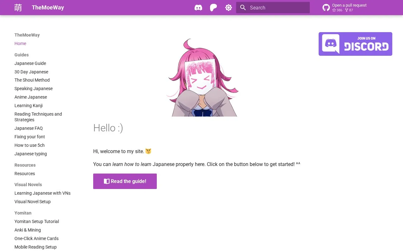This screenshot has width=403, height=252.
Task: Click the TheMoeWay header title
Action: pyautogui.click(x=48, y=8)
